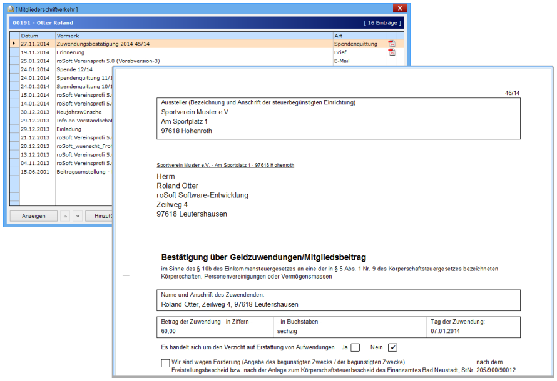Click the move-down arrow button

pyautogui.click(x=77, y=216)
